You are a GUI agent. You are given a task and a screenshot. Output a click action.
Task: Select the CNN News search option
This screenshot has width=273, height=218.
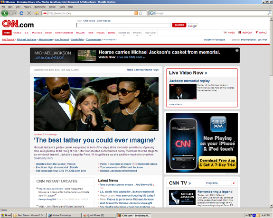pos(89,21)
